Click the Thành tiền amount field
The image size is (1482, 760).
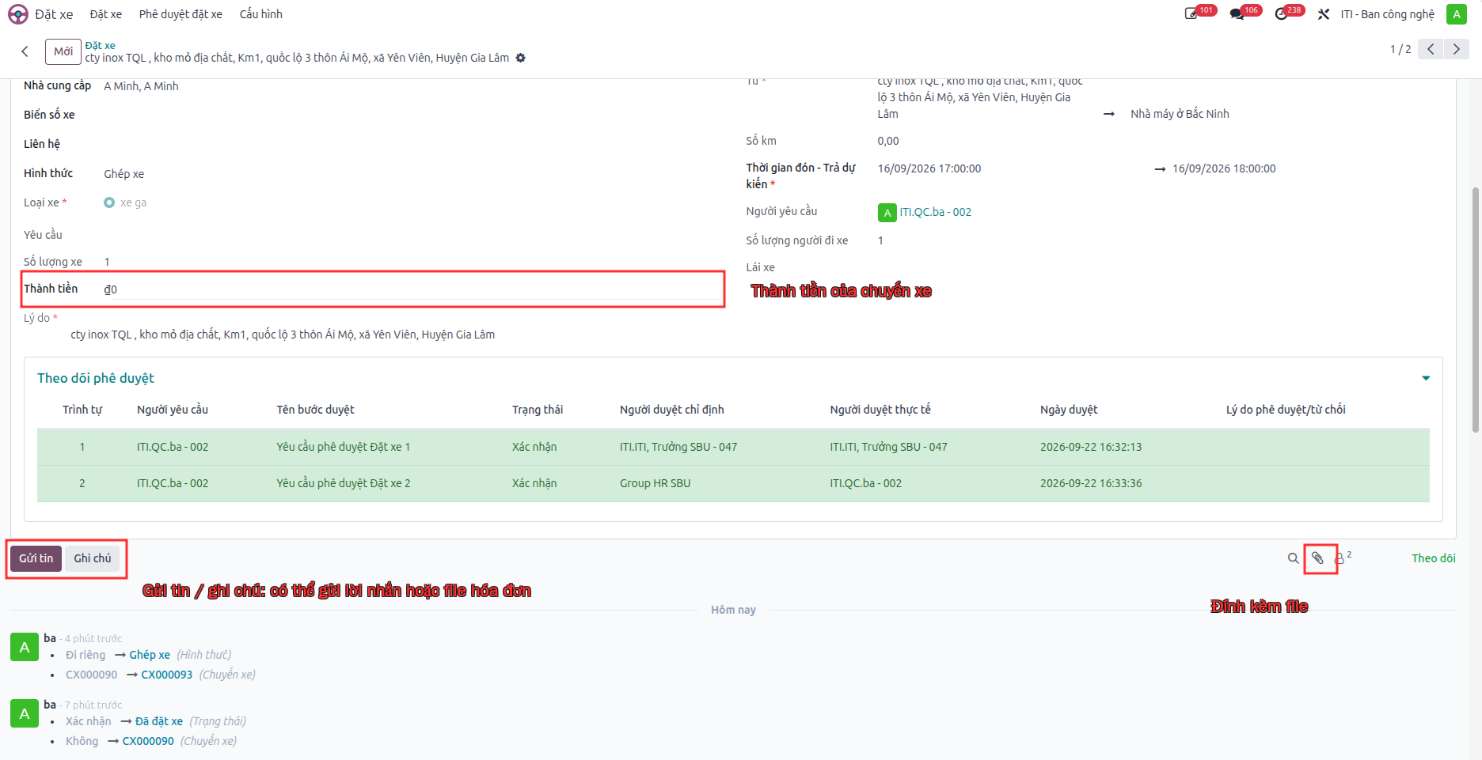412,289
